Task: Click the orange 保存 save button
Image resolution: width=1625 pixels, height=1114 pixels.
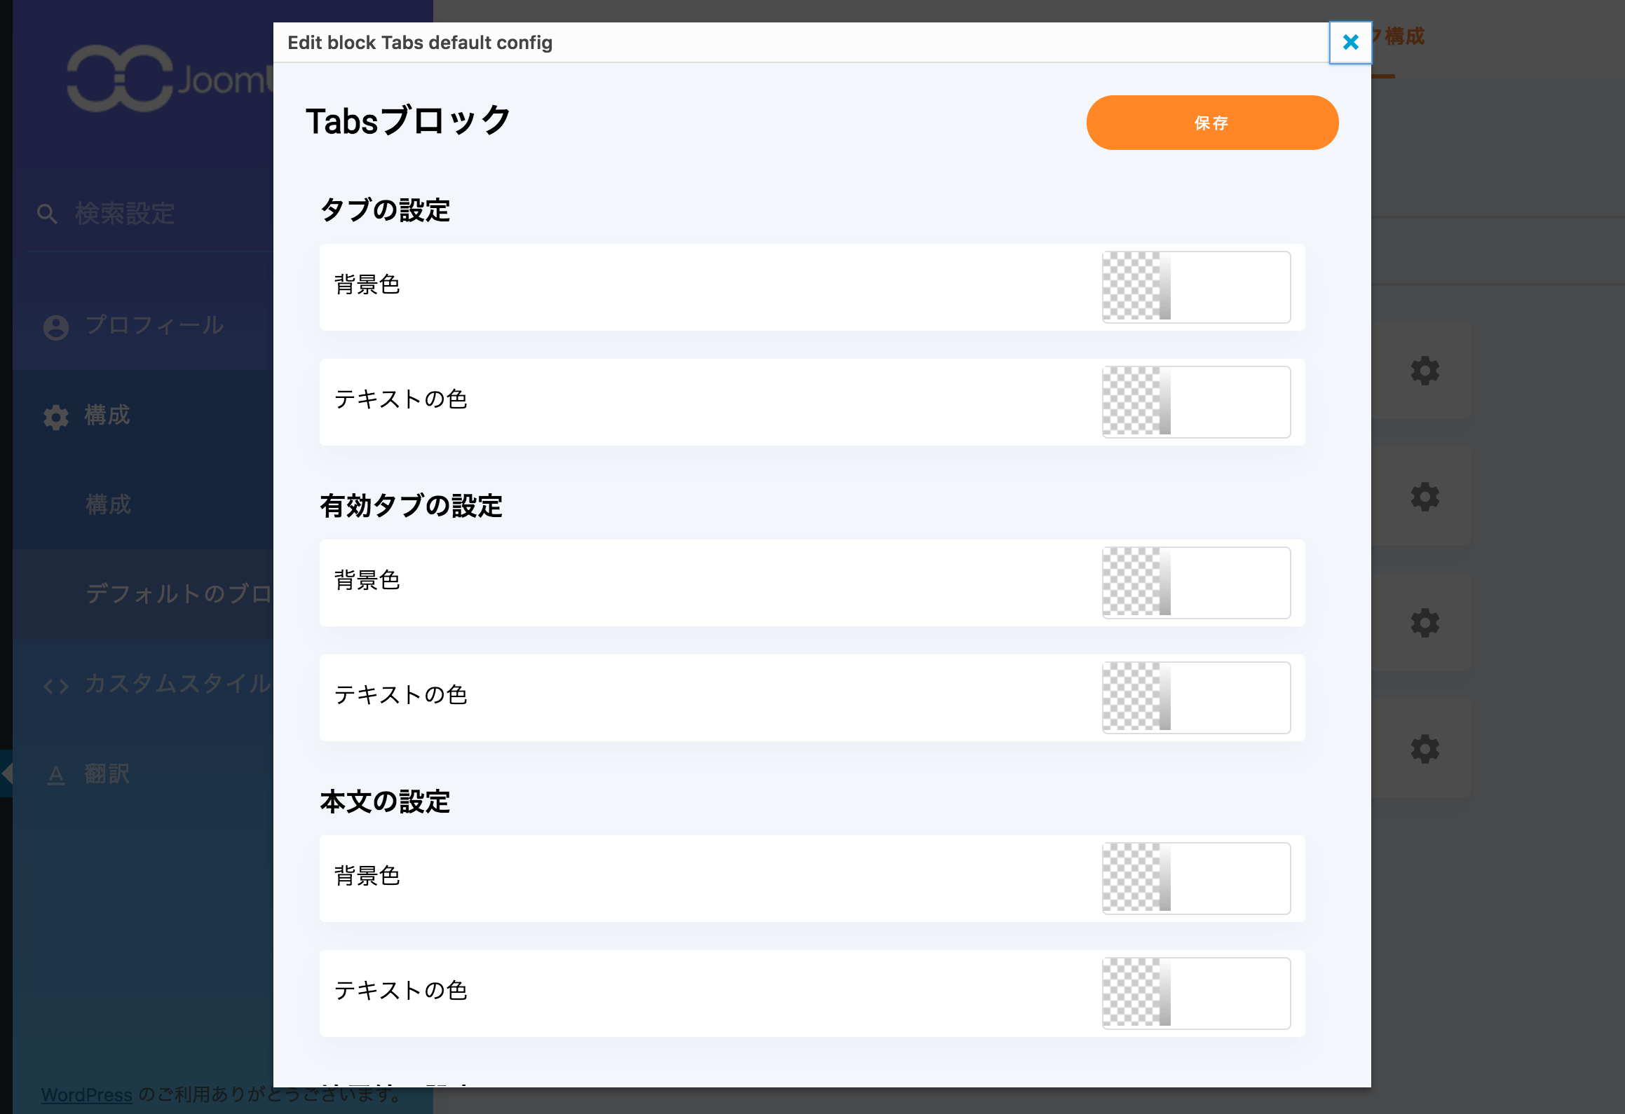Action: (1212, 123)
